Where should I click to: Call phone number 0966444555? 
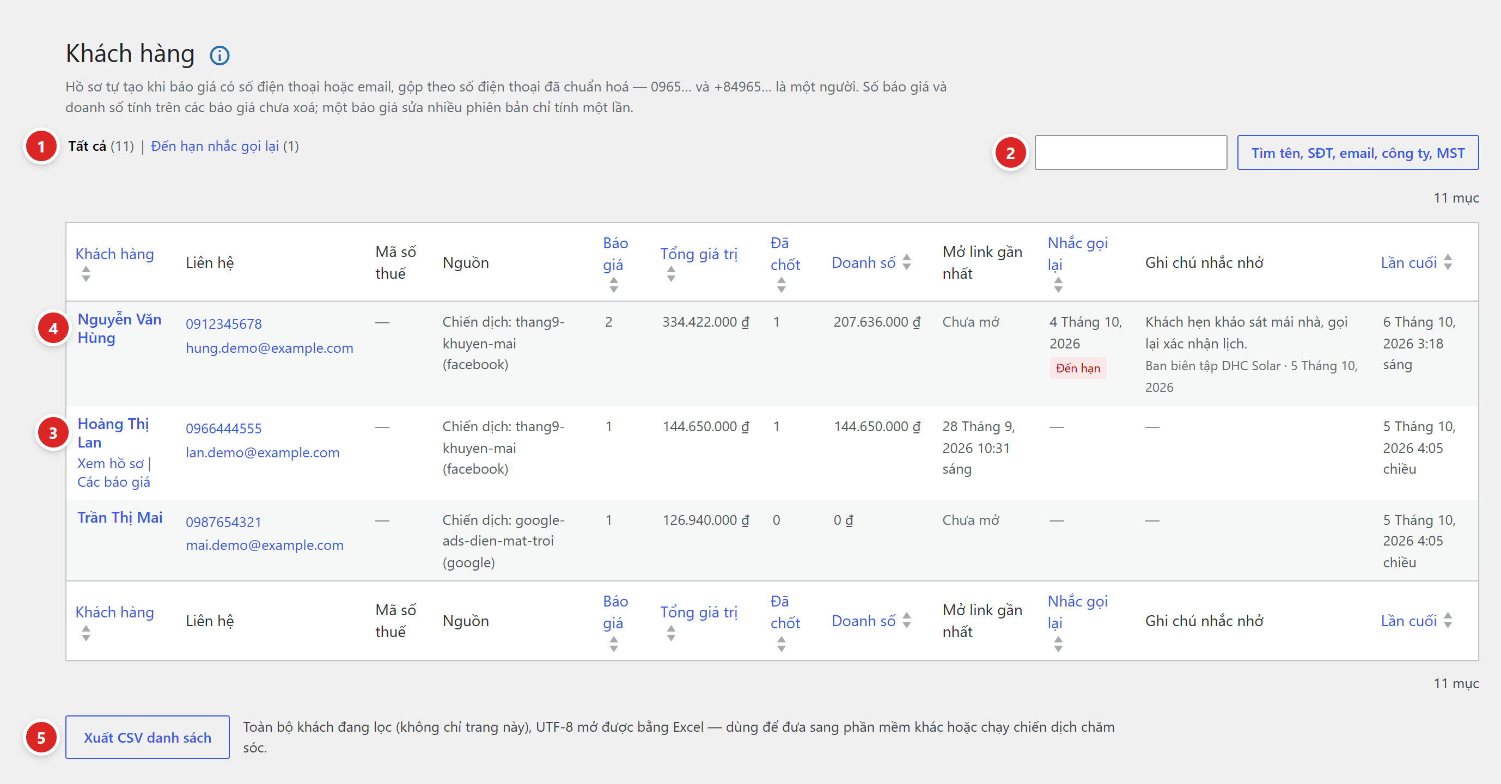click(224, 428)
